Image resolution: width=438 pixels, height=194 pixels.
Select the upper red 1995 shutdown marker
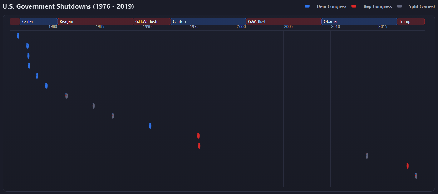pyautogui.click(x=198, y=136)
